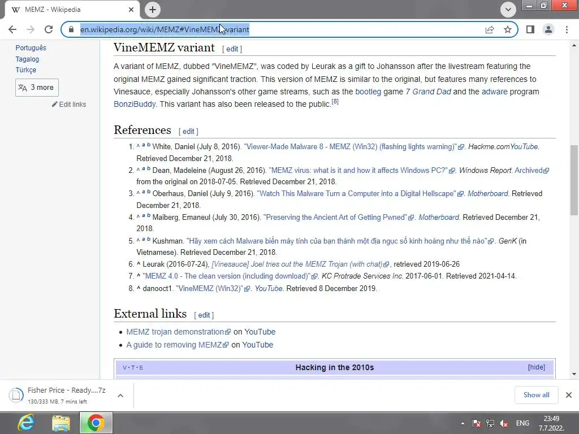The width and height of the screenshot is (579, 434).
Task: Click Show all downloads button
Action: pos(536,395)
